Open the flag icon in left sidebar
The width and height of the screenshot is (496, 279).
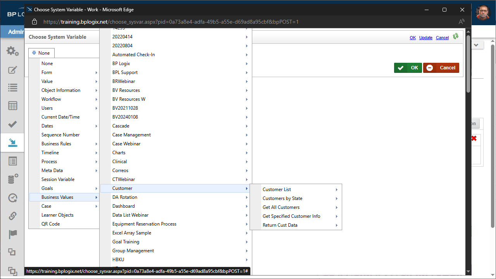12,234
